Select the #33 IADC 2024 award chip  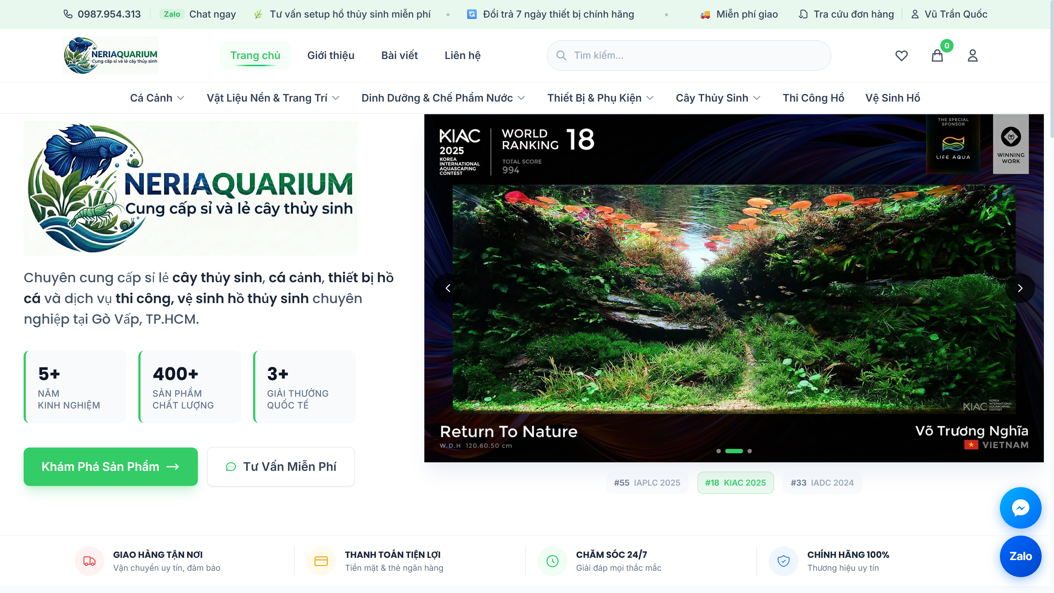[x=822, y=483]
